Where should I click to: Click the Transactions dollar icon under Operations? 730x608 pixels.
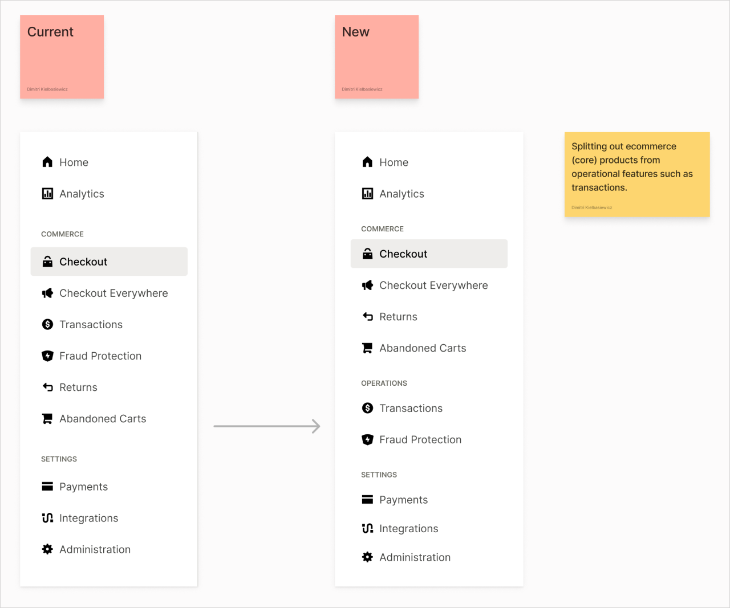point(367,408)
